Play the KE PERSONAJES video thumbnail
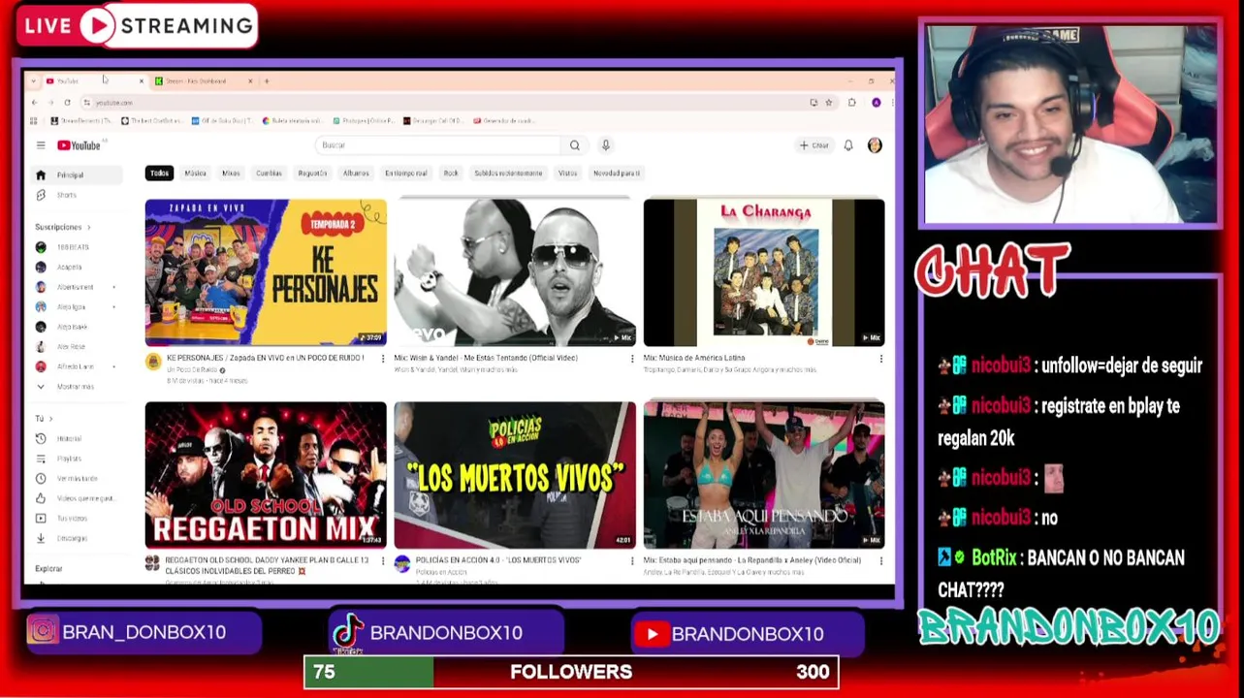Screen dimensions: 1244x698 [266, 272]
